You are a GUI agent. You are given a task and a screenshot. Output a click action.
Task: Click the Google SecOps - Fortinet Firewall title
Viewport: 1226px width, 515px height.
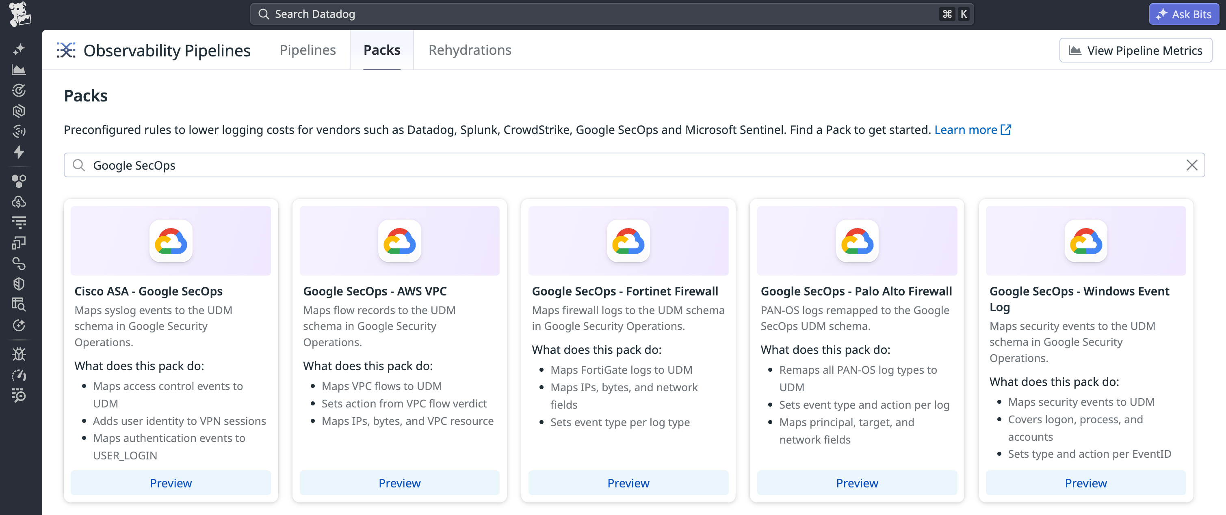coord(625,291)
